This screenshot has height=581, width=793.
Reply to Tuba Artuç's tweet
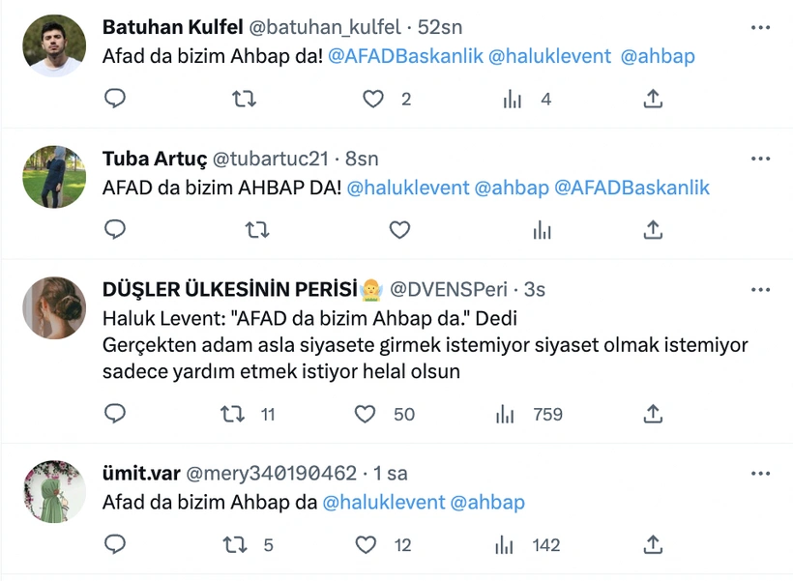point(115,230)
